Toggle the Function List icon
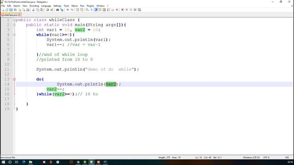 [x=108, y=10]
